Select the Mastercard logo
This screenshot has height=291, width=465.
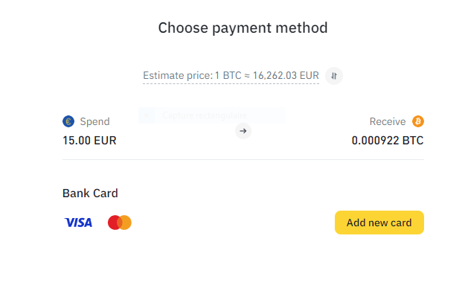point(120,223)
